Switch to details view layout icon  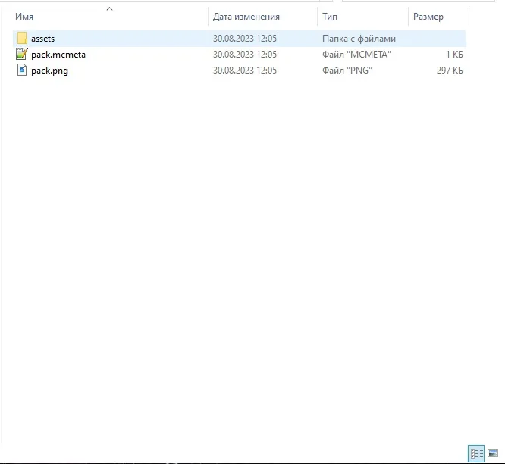click(x=476, y=453)
